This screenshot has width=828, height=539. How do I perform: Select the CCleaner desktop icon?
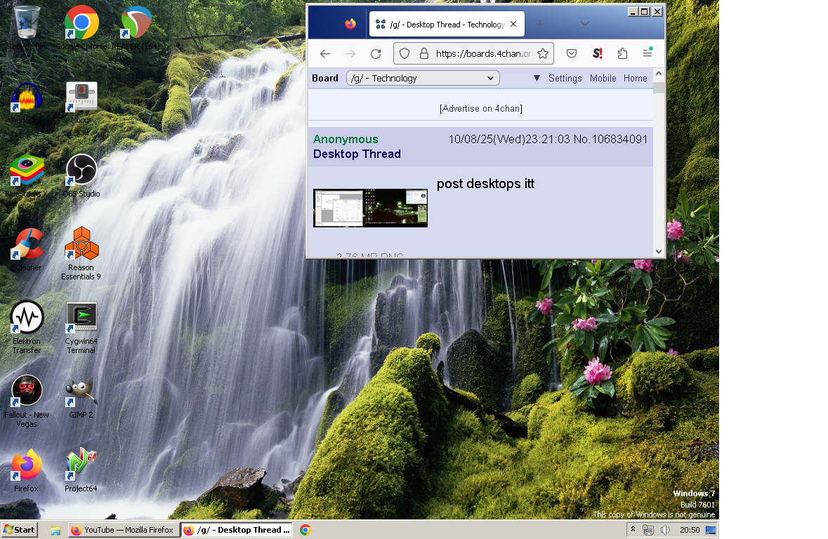[x=27, y=250]
